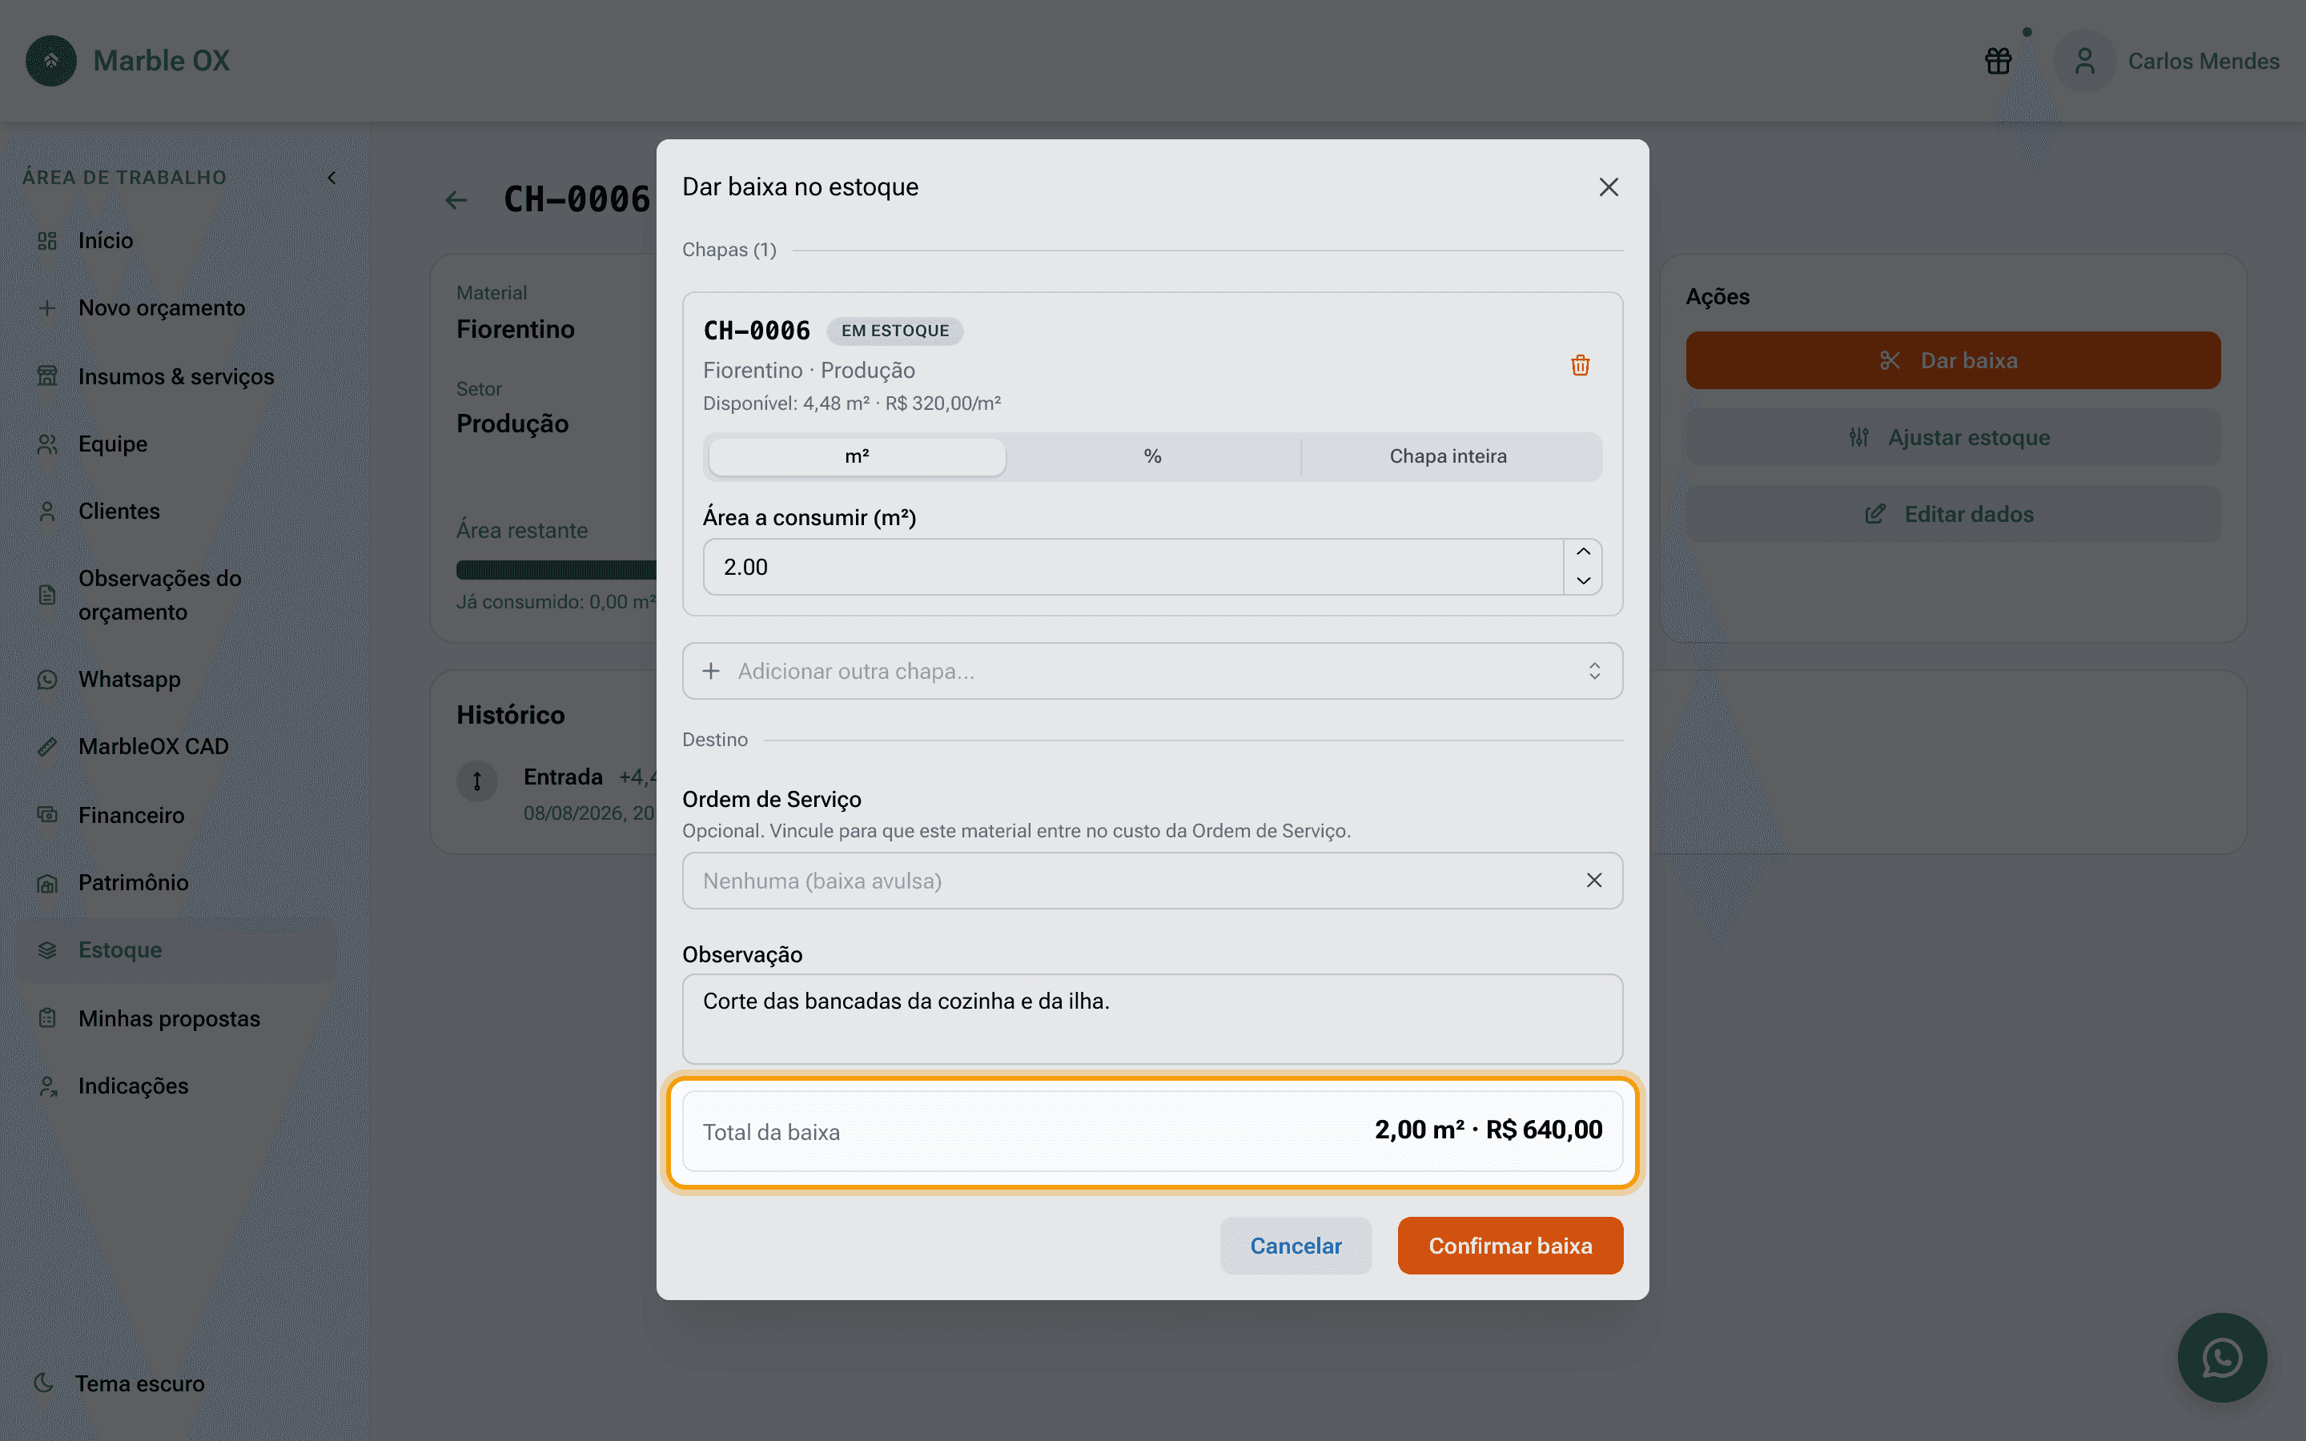This screenshot has width=2306, height=1441.
Task: Increase area with stepper up arrow
Action: [1583, 552]
